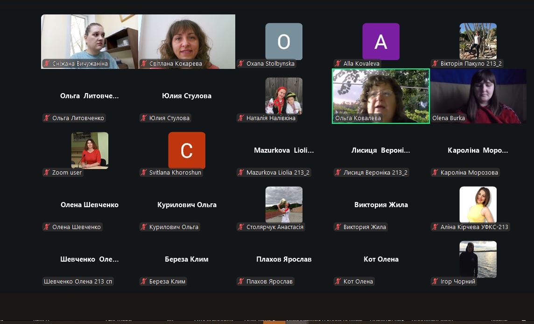Click muted mic icon beside Alla Kovaleva label
534x324 pixels.
338,64
